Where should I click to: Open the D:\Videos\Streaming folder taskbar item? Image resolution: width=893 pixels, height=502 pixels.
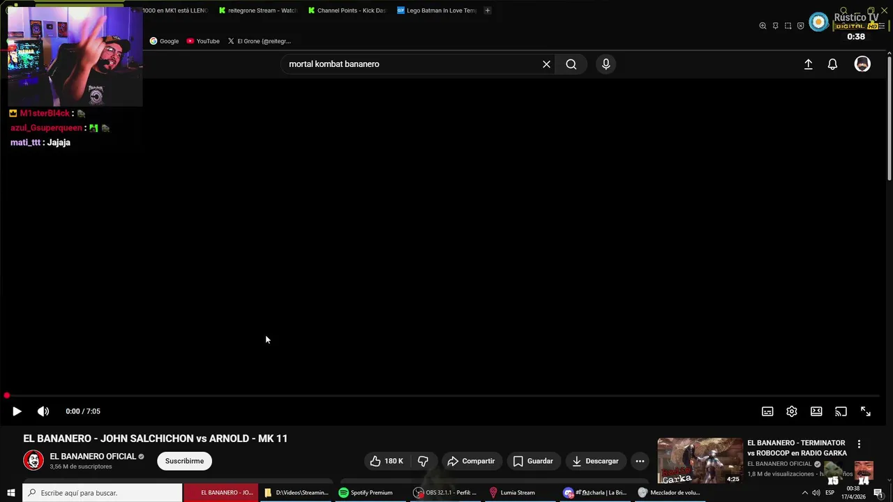tap(296, 493)
